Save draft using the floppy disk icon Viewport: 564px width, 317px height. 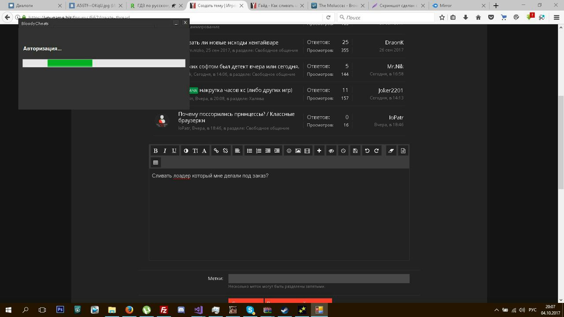355,151
